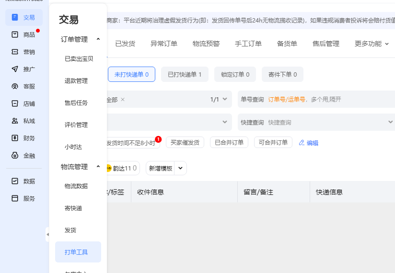Open the 交易 sidebar icon
395x273 pixels.
click(15, 17)
